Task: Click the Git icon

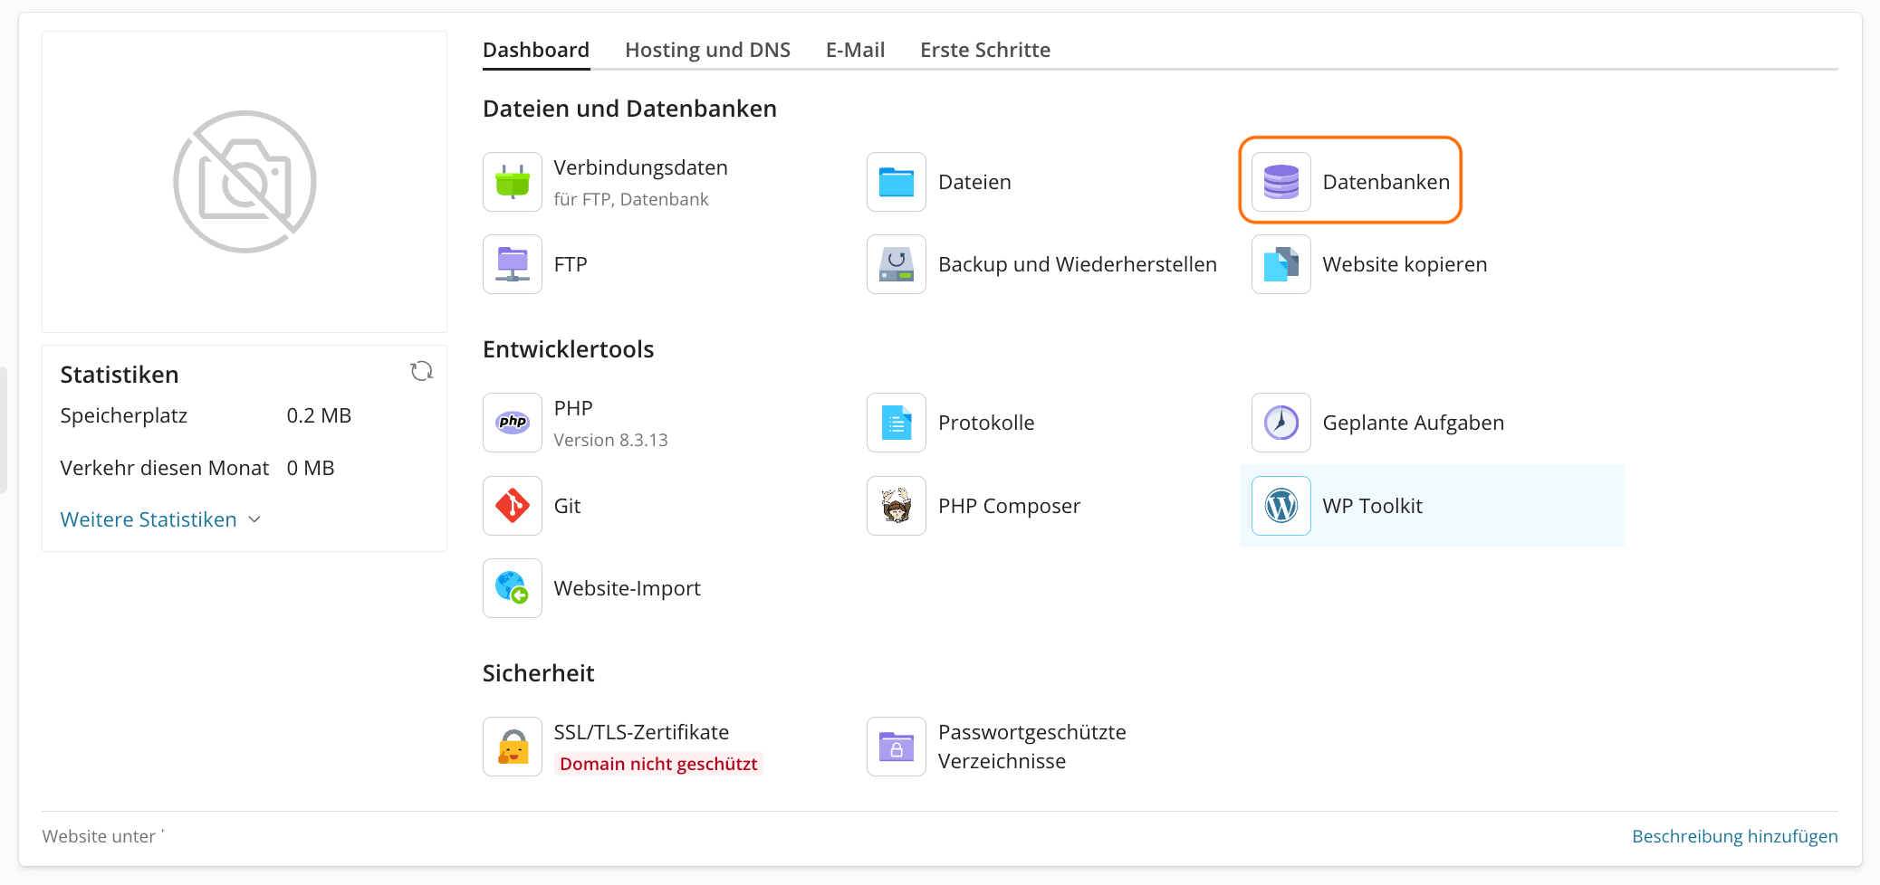Action: tap(513, 506)
